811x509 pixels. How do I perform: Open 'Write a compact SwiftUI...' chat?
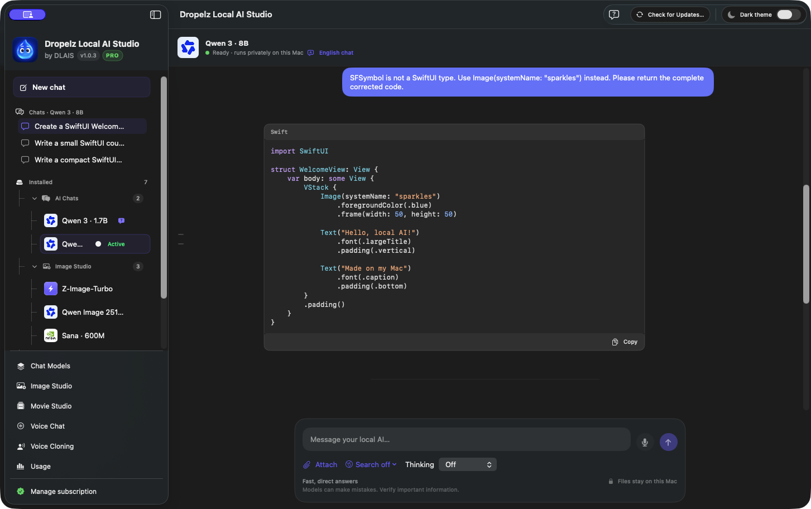pos(82,160)
